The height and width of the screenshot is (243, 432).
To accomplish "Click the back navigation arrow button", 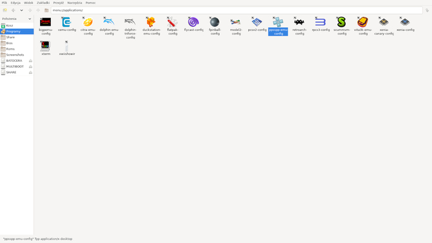I will pyautogui.click(x=14, y=10).
